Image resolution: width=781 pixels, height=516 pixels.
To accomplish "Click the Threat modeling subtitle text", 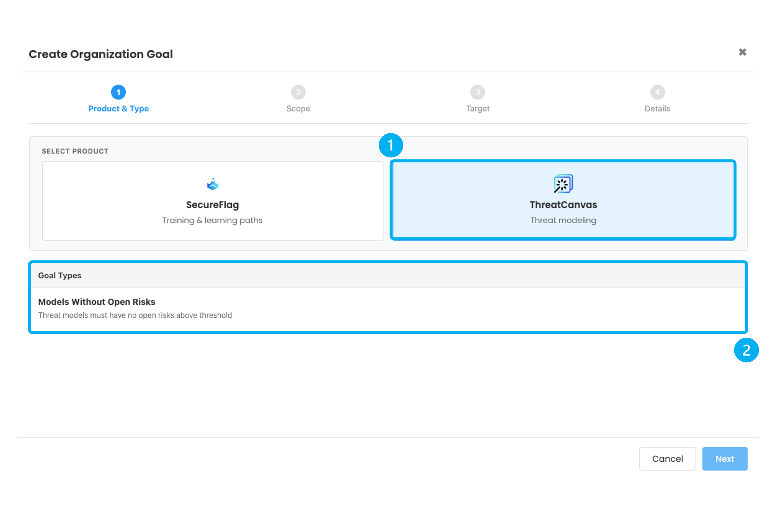I will pos(563,220).
